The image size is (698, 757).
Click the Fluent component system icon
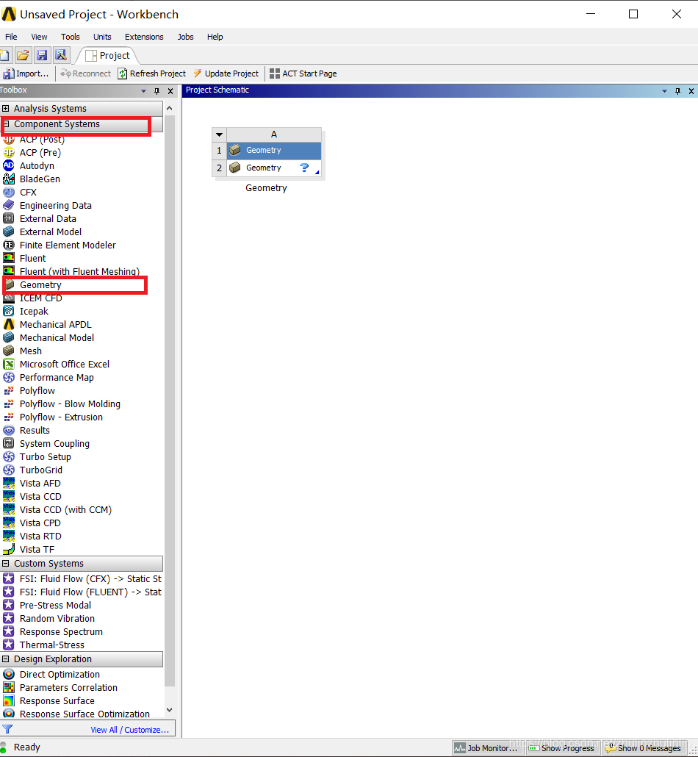9,259
